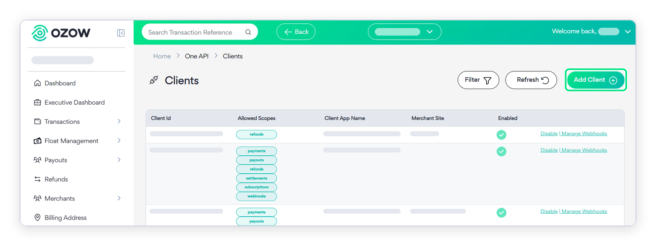Screen dimensions: 656x246
Task: Go to One API breadcrumb
Action: click(x=197, y=56)
